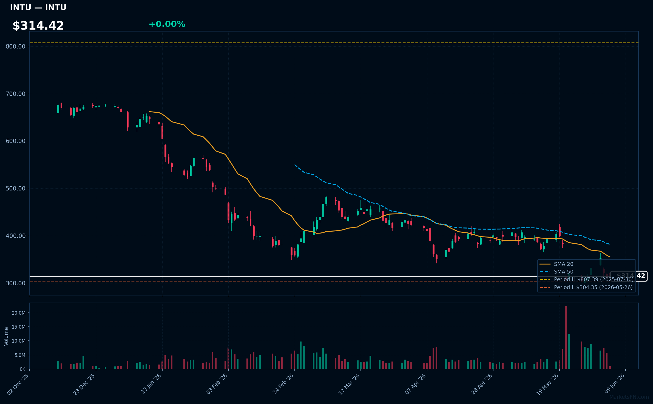
Task: Click the 23 Dec '25 date label
Action: [x=84, y=384]
